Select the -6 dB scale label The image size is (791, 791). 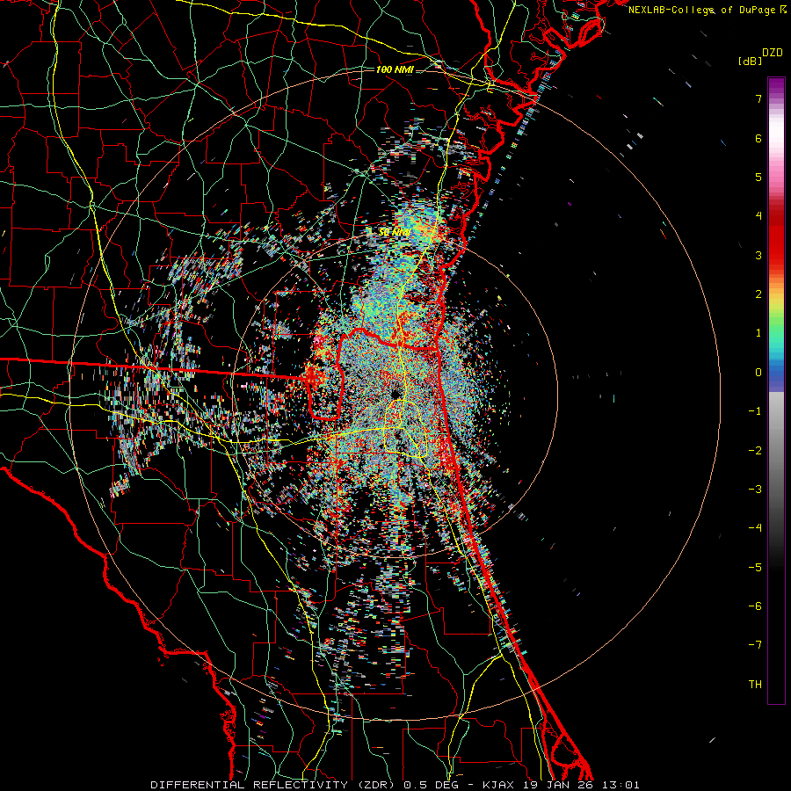point(755,606)
